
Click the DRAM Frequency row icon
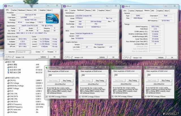[x=8, y=107]
